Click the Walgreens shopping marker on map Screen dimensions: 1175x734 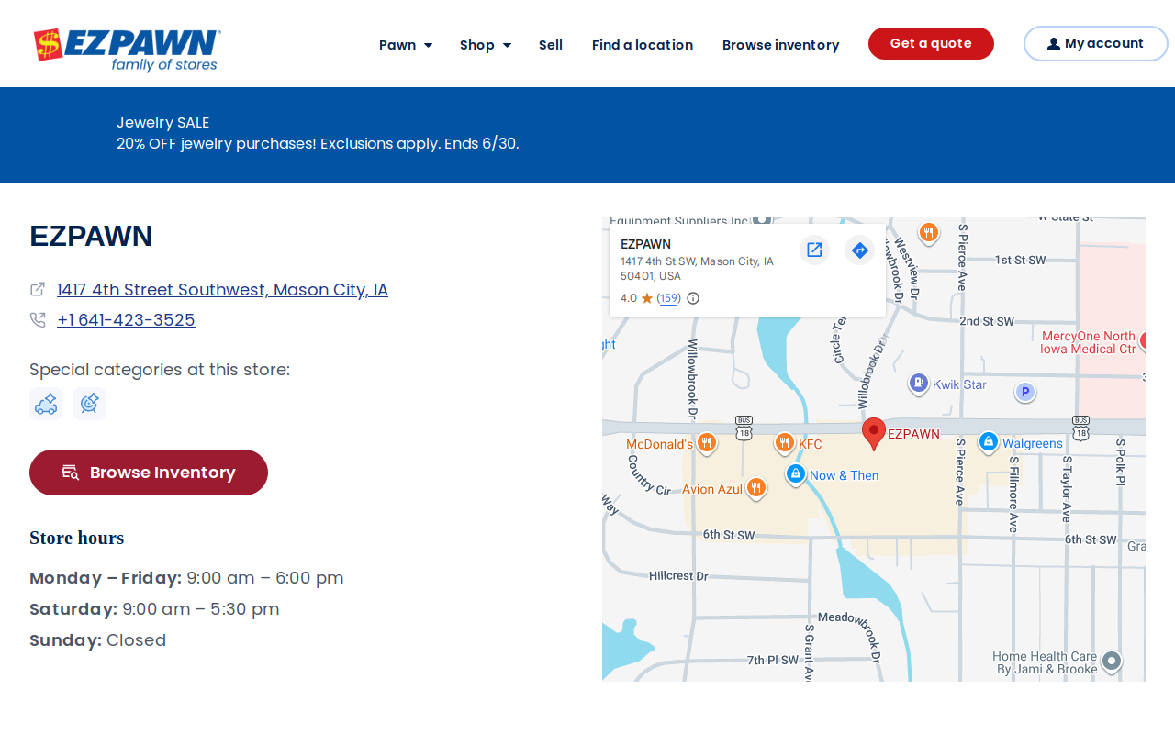click(988, 442)
